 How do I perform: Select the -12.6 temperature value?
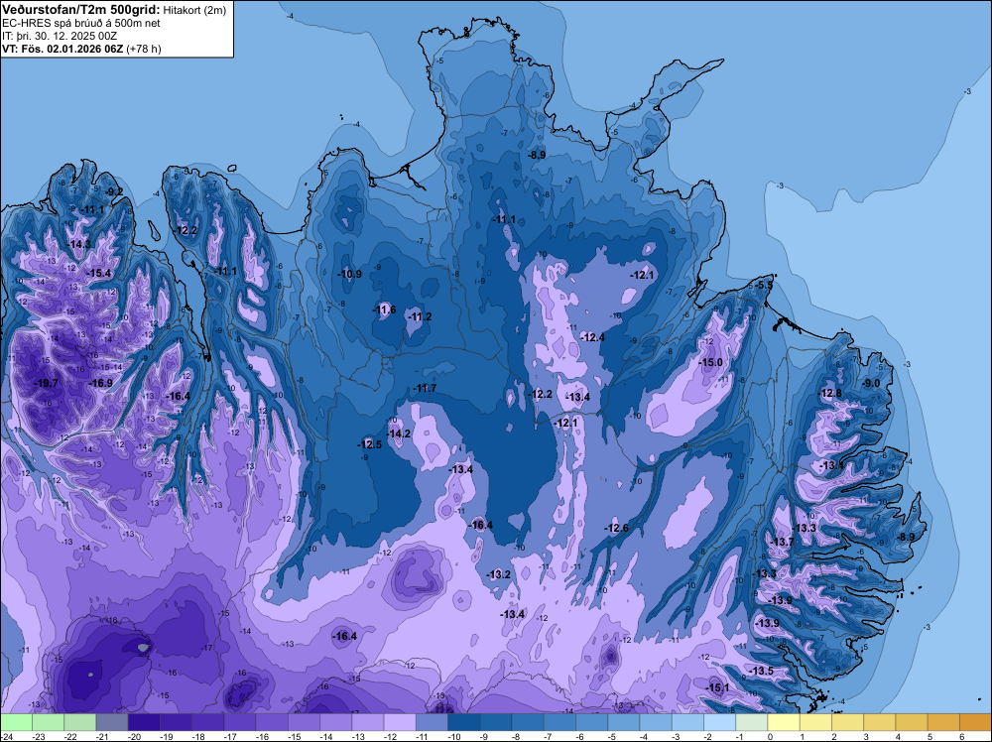pos(616,528)
